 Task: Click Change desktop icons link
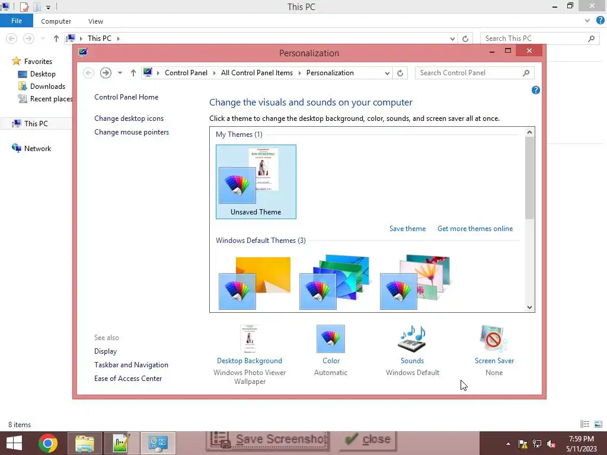[129, 118]
